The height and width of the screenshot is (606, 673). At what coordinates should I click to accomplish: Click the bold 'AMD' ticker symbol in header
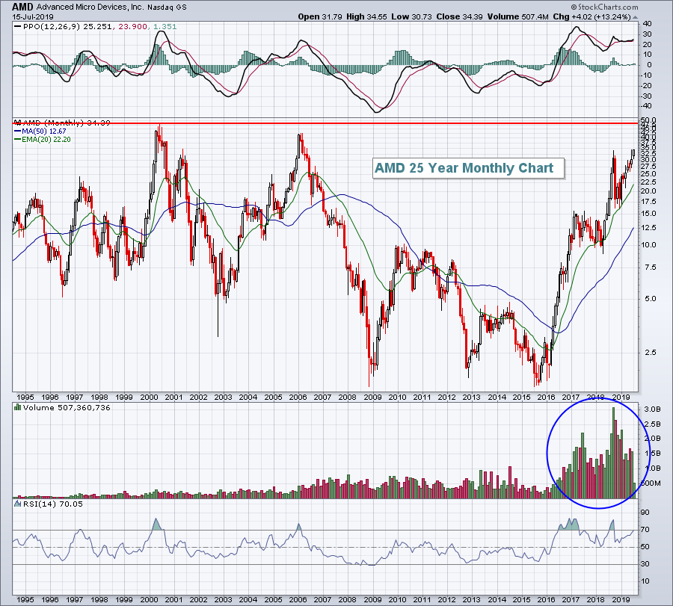[x=22, y=7]
